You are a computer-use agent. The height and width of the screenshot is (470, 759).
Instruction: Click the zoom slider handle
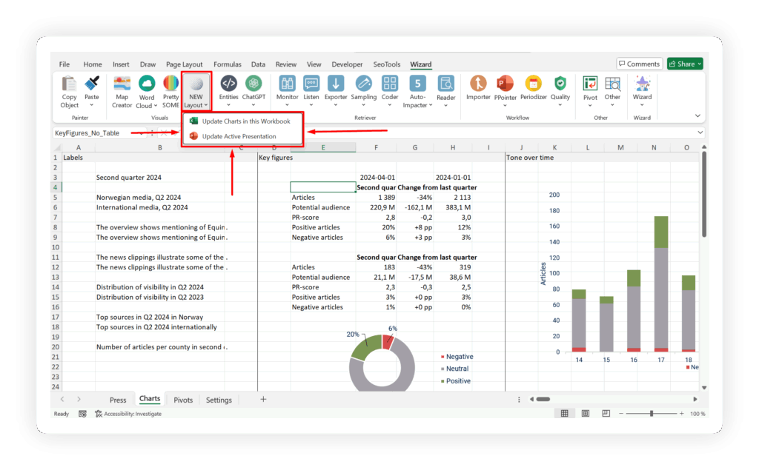tap(651, 414)
